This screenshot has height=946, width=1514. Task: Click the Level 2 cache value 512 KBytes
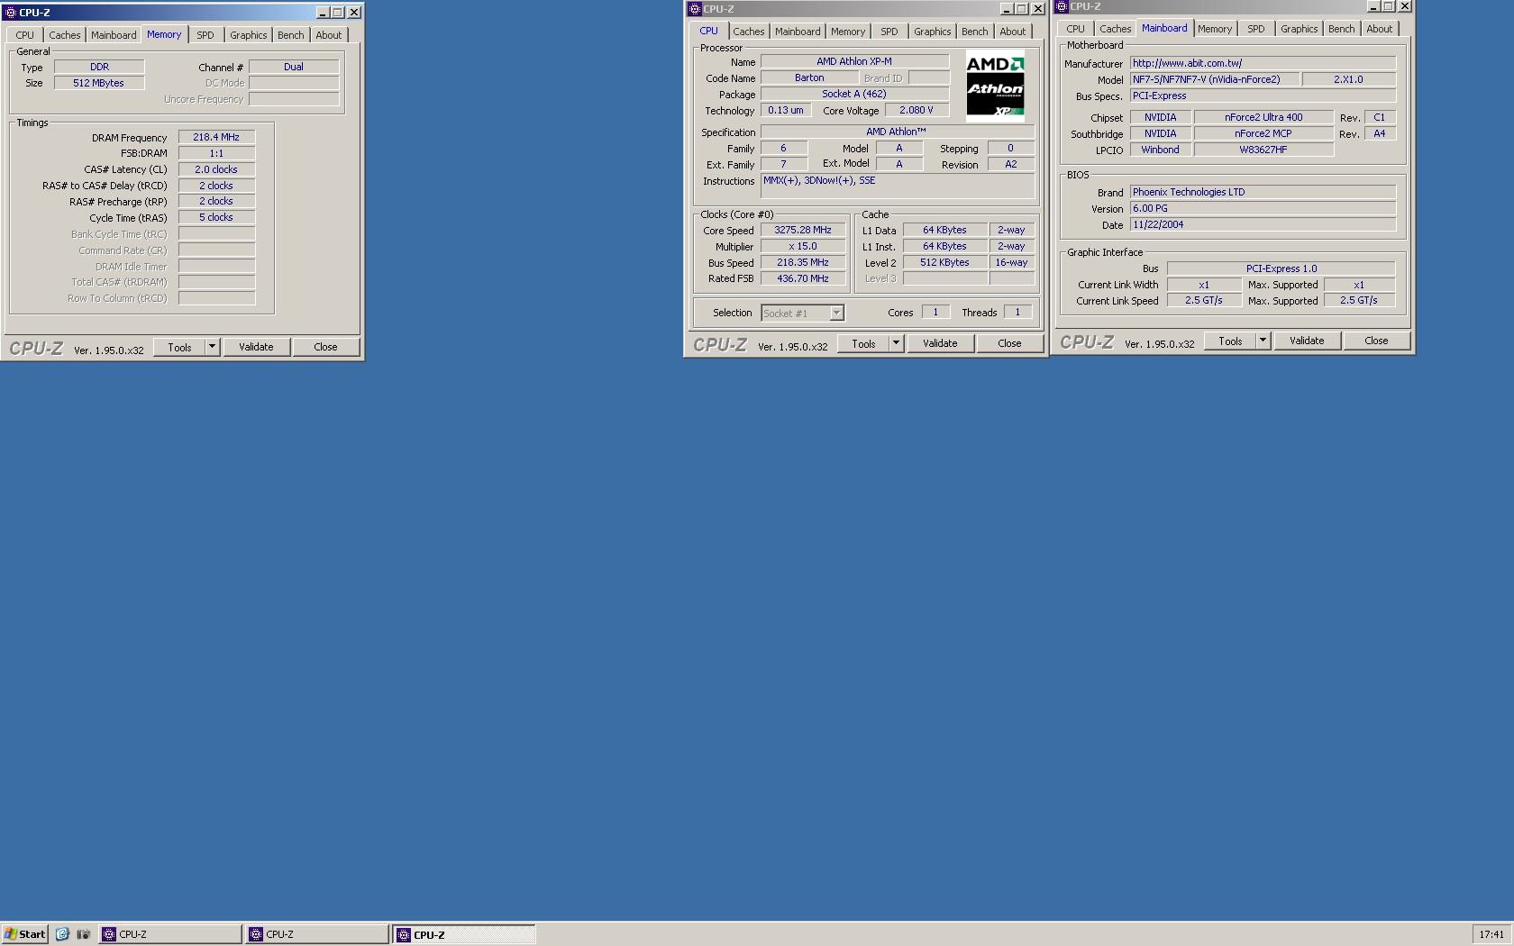(944, 262)
